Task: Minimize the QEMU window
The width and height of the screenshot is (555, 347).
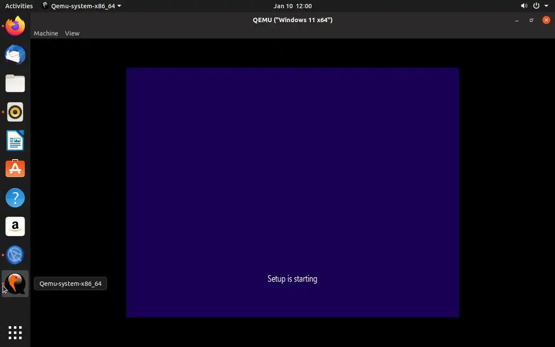Action: click(517, 20)
